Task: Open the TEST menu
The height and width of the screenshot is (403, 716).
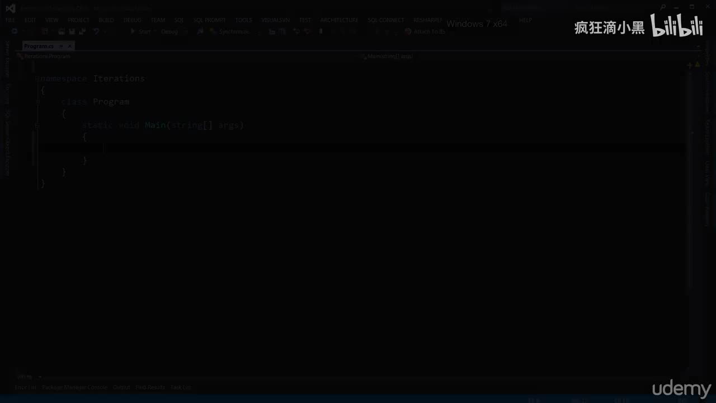Action: (305, 20)
